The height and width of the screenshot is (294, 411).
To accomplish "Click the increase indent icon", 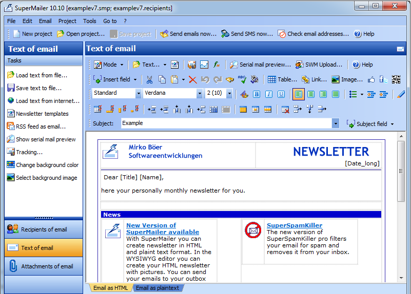I will [383, 94].
